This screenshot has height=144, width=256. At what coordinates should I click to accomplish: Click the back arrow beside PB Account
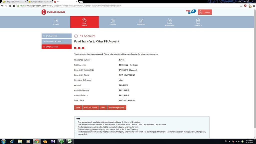click(x=76, y=36)
